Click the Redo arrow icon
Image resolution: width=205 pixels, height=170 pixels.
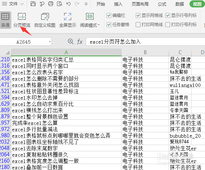[77, 4]
